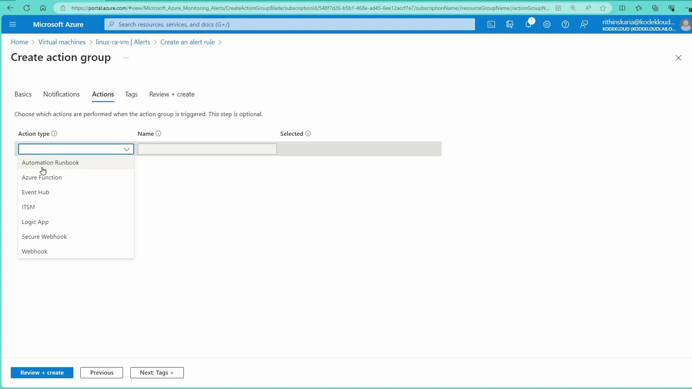Click the Azure search resources box
692x389 pixels.
(x=290, y=24)
